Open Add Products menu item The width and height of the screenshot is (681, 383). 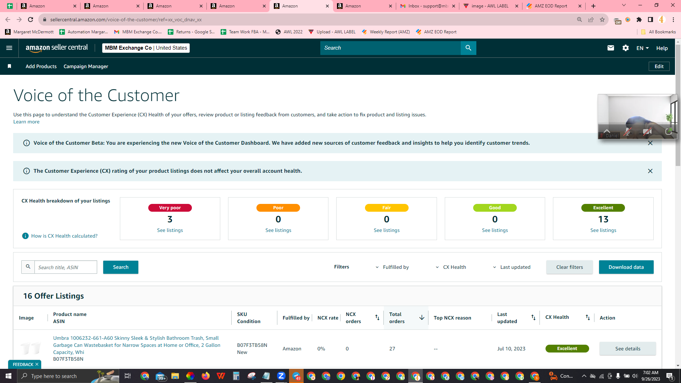(x=41, y=66)
